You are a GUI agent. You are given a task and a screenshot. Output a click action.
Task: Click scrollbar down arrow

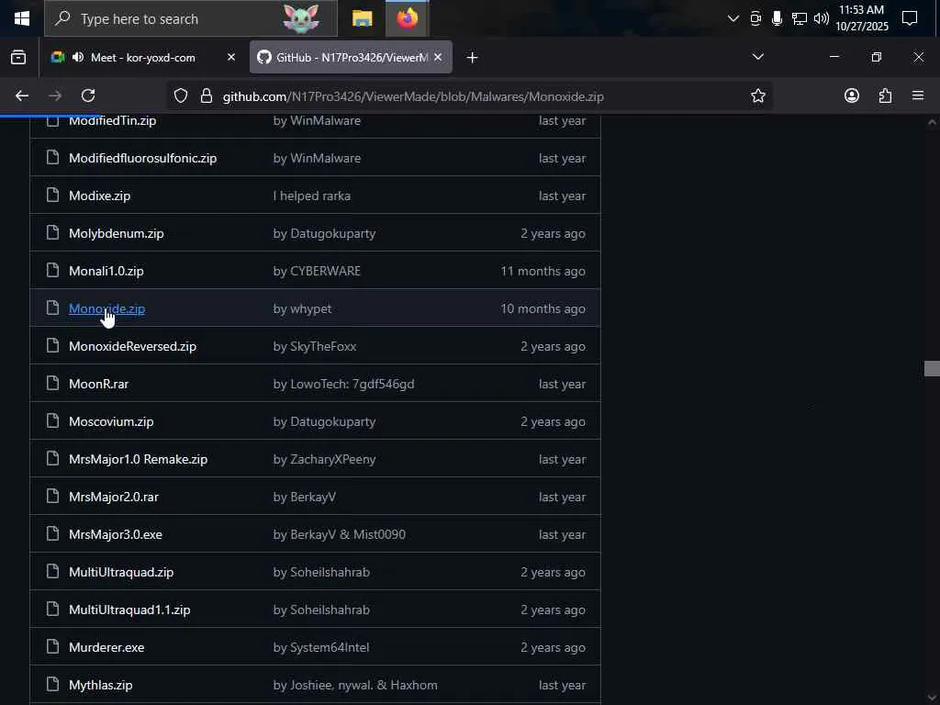932,698
